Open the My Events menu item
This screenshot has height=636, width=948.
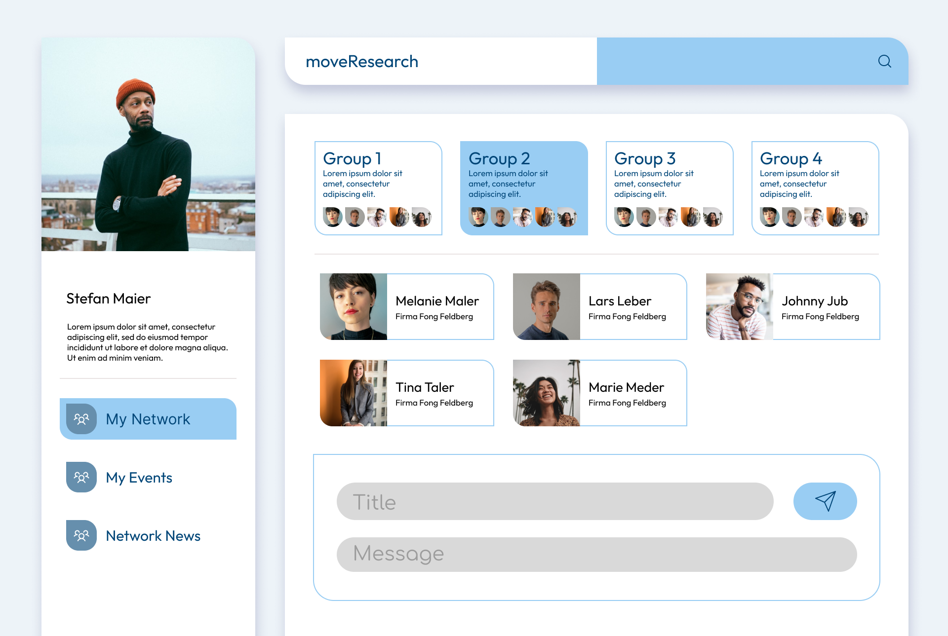[x=139, y=478]
